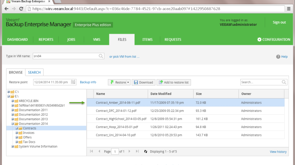Image resolution: width=295 pixels, height=165 pixels.
Task: Open the restore point calendar picker
Action: pos(73,82)
